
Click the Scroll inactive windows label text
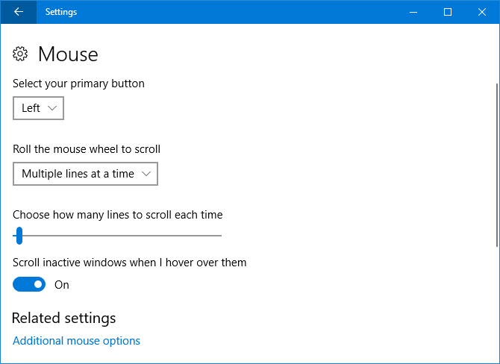[x=129, y=263]
